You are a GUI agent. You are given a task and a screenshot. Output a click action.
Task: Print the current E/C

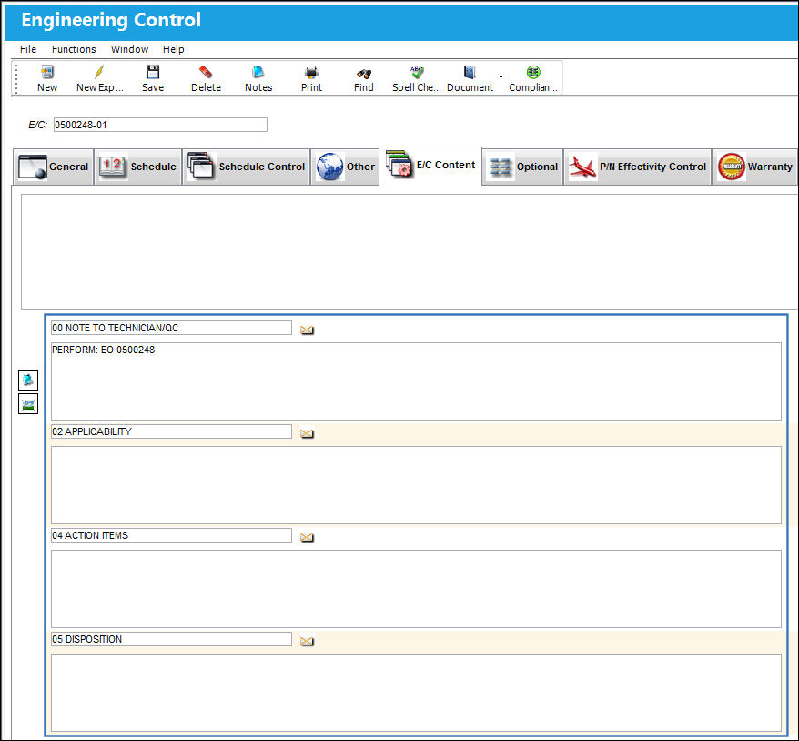pos(311,78)
